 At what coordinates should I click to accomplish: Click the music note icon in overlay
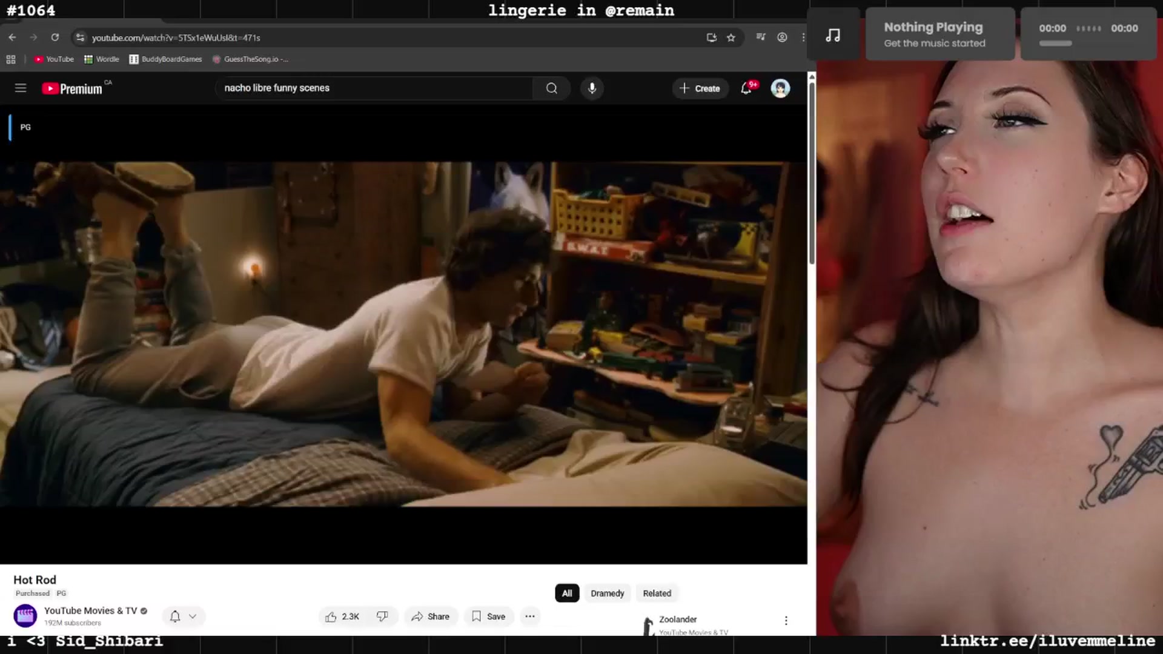tap(833, 35)
